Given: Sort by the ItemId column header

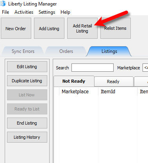Looking at the screenshot, I should click(118, 92).
